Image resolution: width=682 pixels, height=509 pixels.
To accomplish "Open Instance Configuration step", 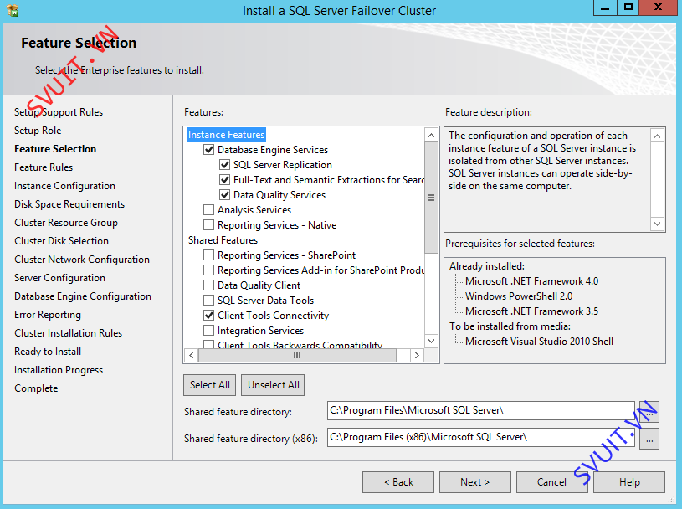I will [64, 186].
